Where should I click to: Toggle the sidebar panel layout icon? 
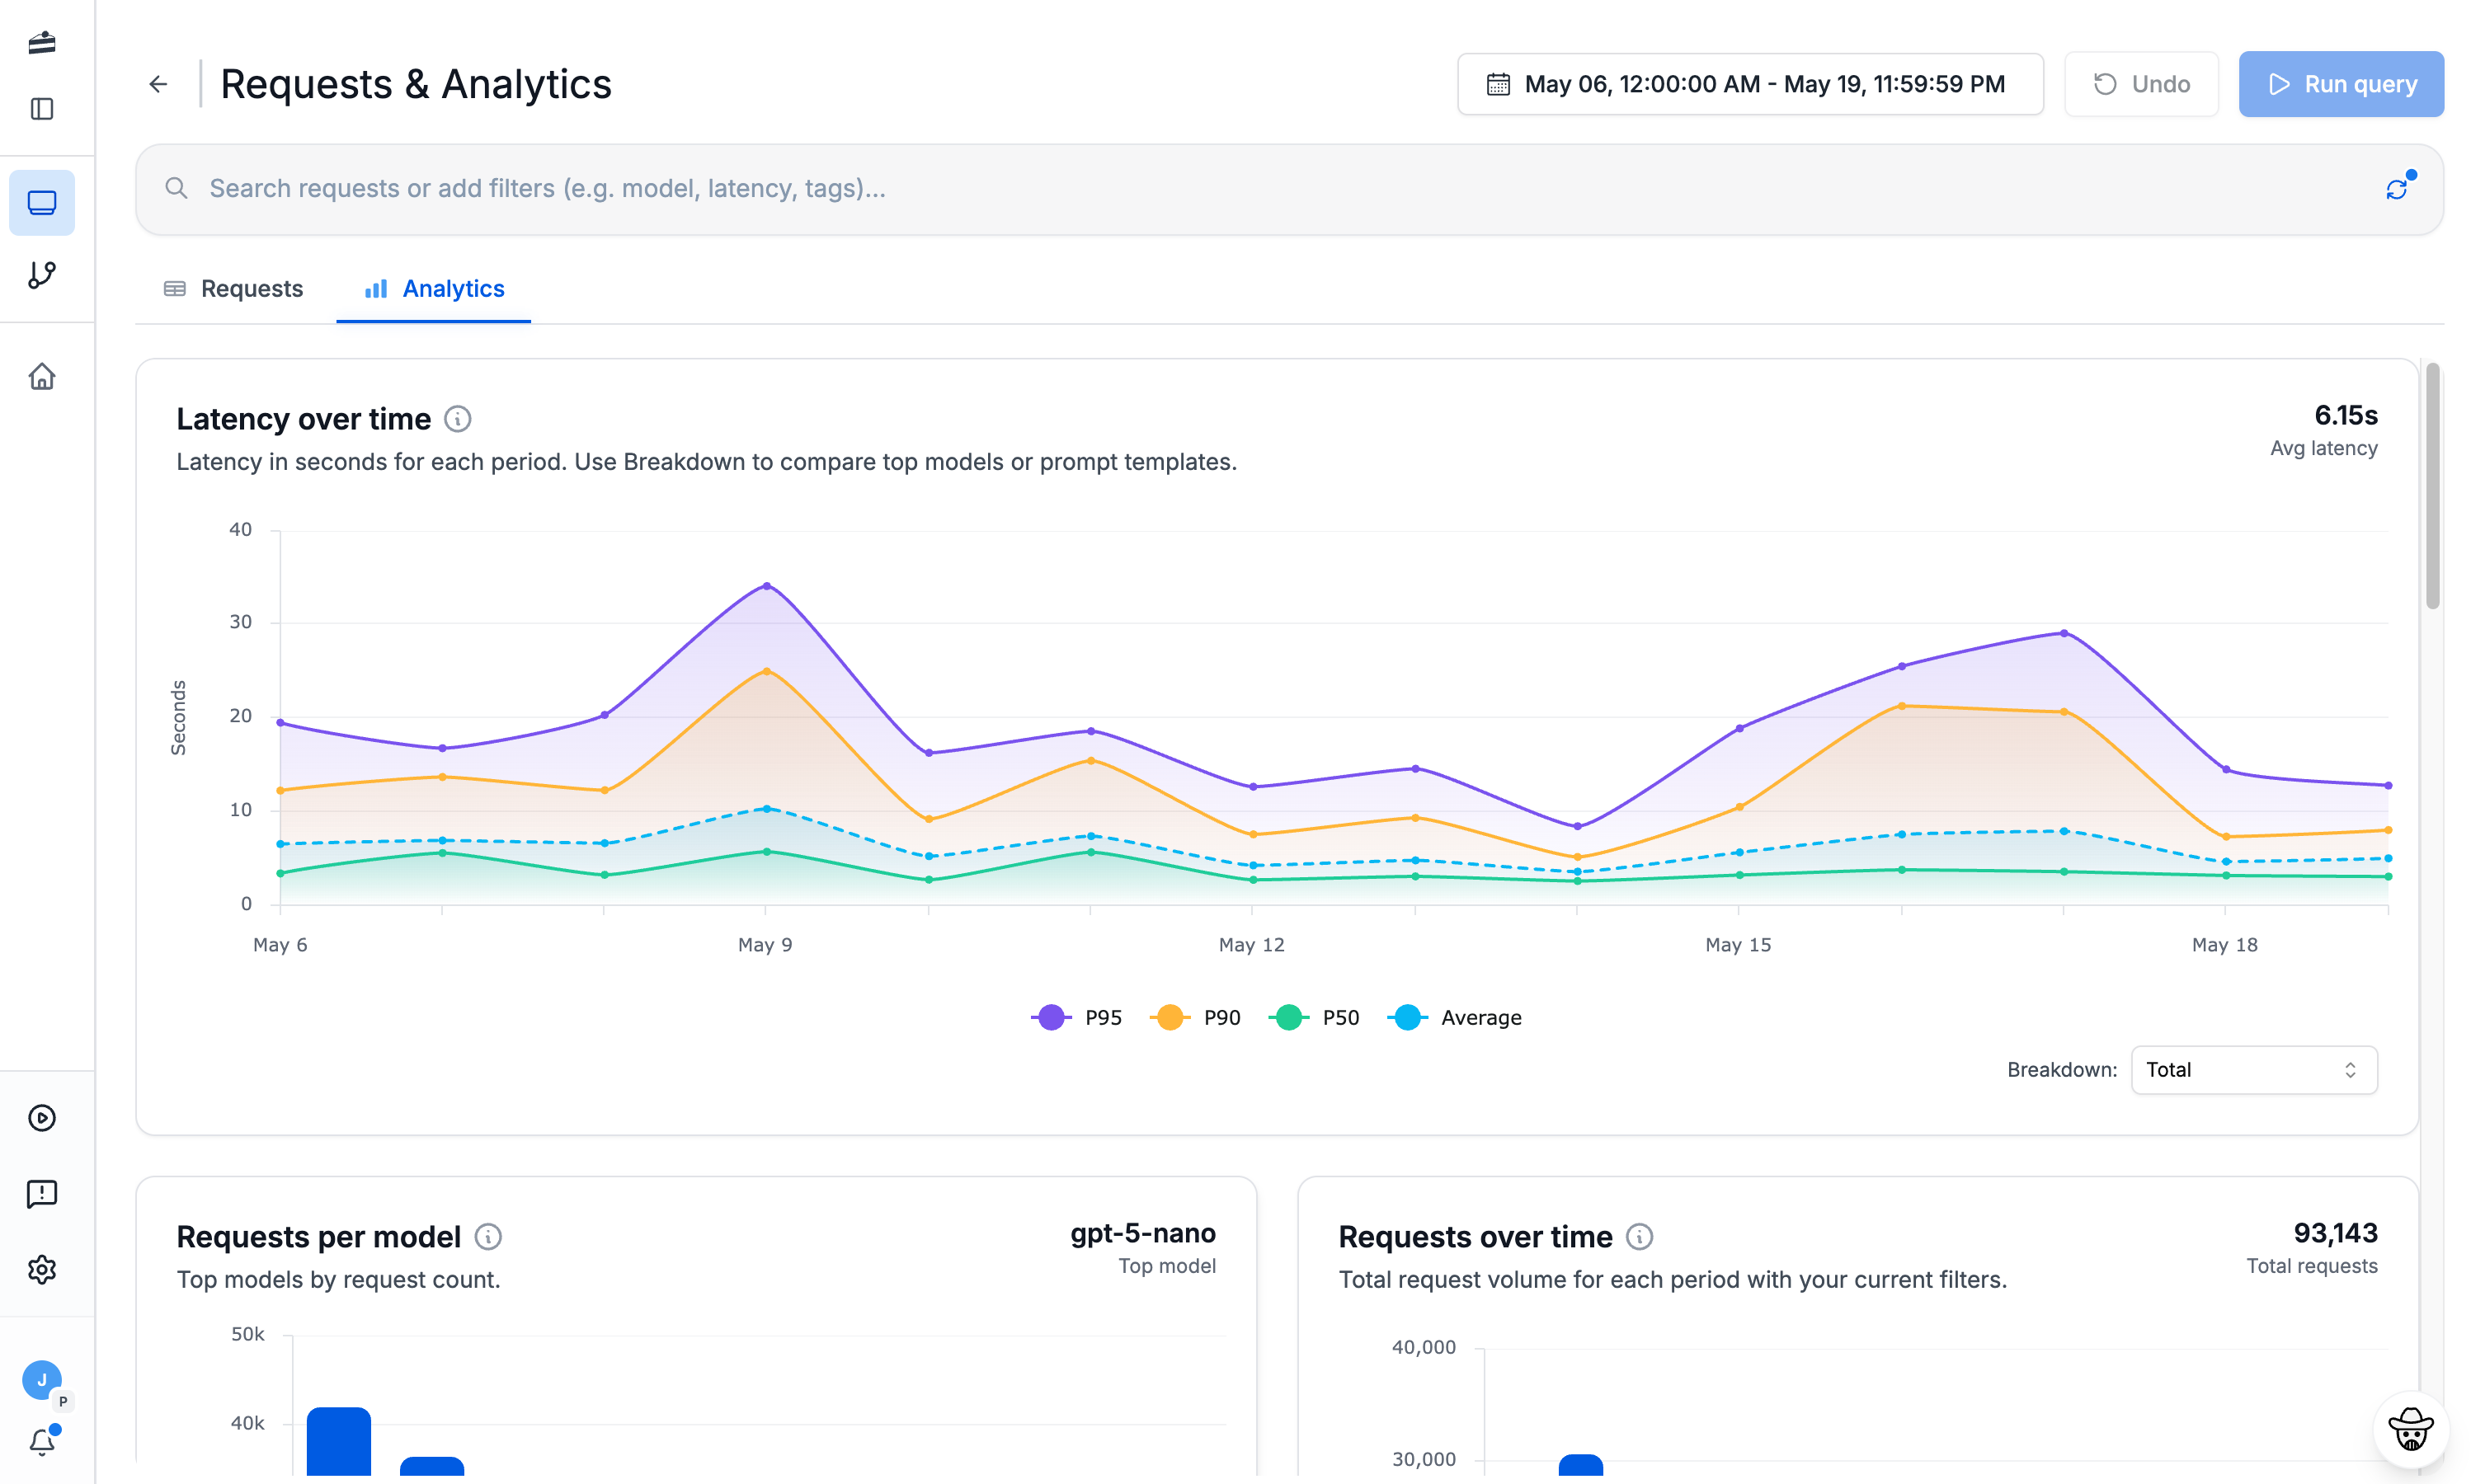click(x=41, y=108)
